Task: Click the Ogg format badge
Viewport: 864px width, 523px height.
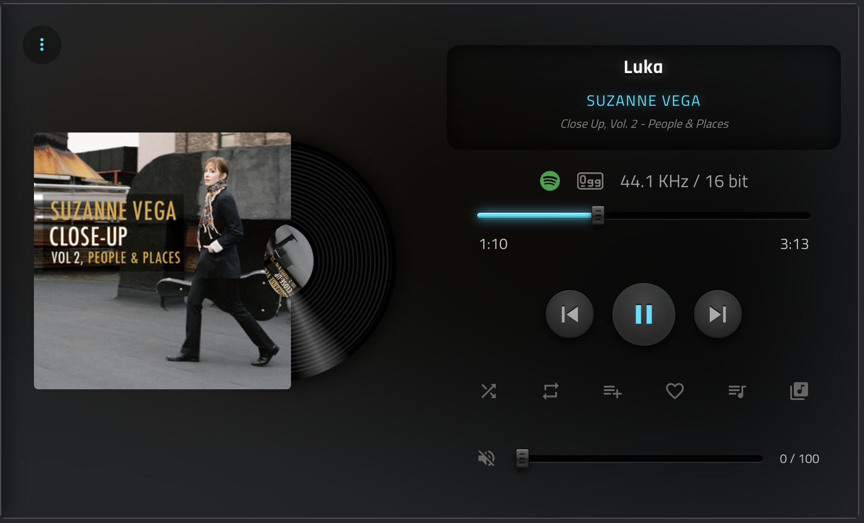Action: 590,181
